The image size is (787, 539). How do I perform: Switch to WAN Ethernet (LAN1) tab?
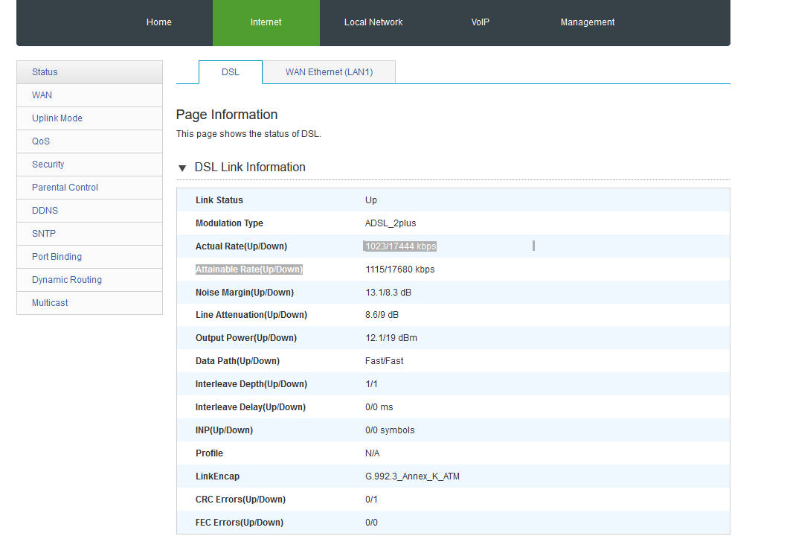pos(329,71)
